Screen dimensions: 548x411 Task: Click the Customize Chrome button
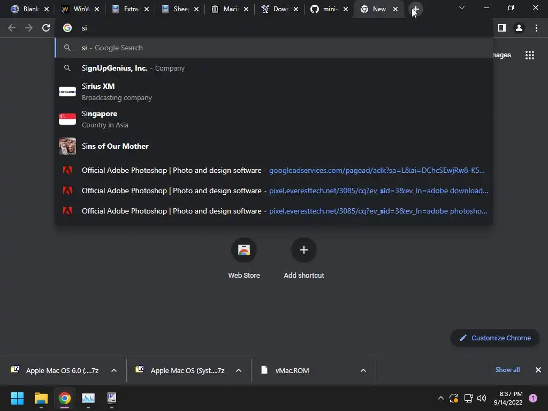(x=495, y=338)
